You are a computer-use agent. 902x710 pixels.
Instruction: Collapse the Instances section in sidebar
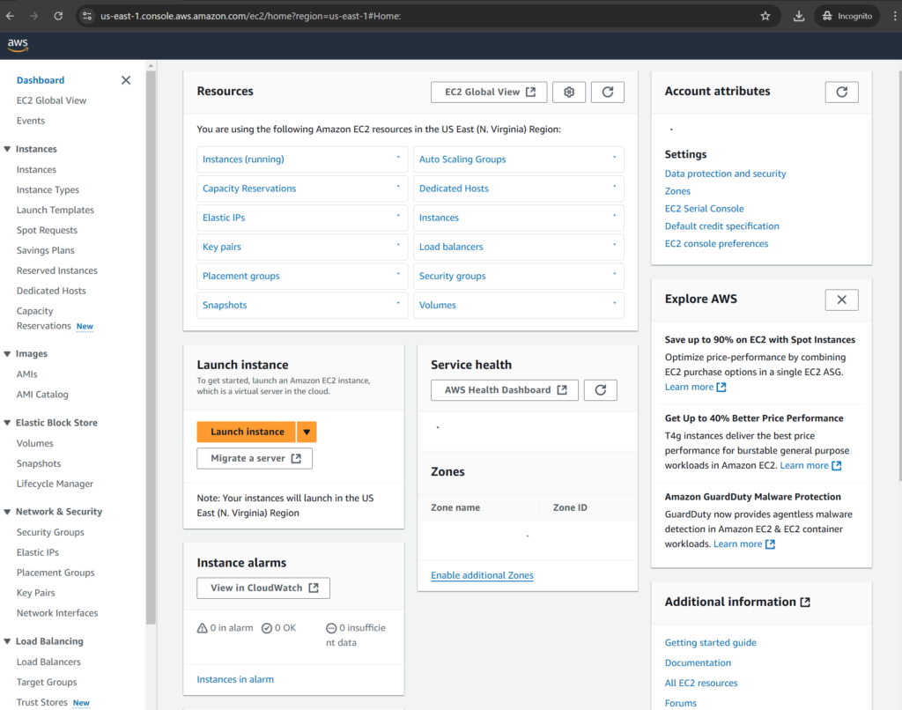[x=8, y=149]
